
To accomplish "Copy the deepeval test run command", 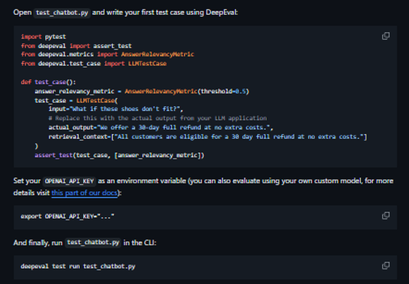I will [386, 266].
